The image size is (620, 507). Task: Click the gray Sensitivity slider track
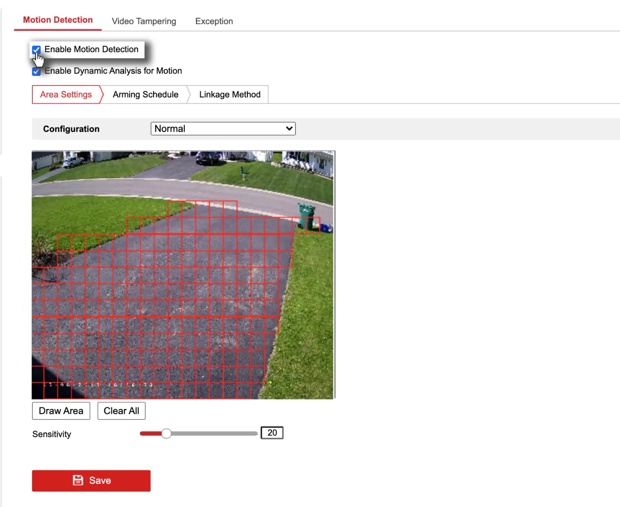[214, 434]
